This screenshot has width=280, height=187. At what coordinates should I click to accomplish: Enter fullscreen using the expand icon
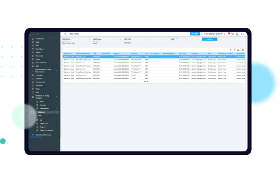(242, 34)
